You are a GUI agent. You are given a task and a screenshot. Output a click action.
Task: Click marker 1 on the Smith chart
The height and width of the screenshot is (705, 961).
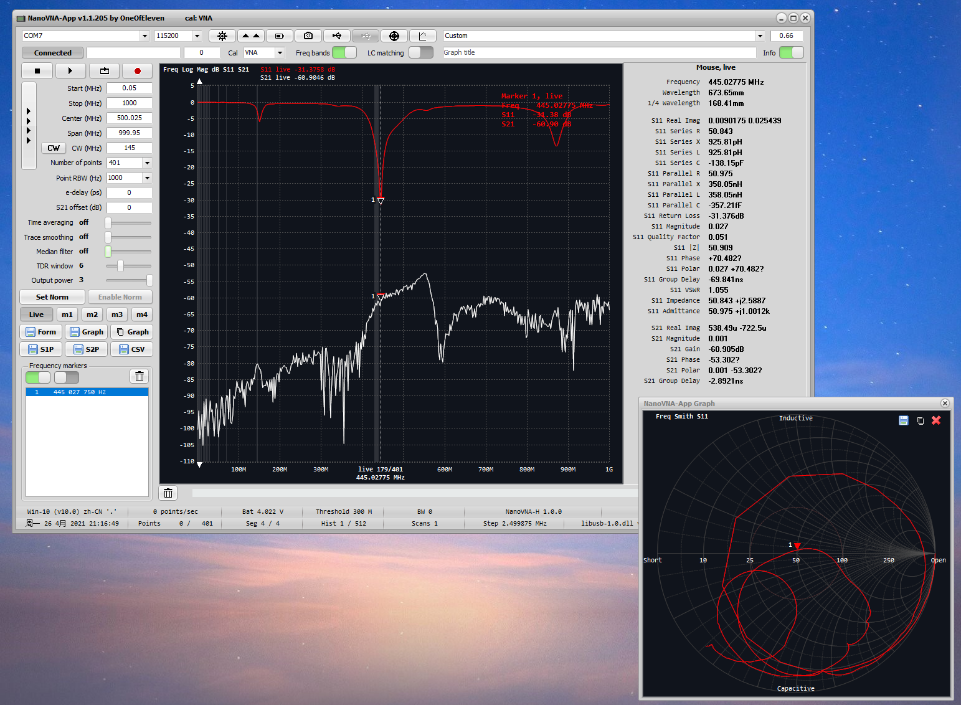(797, 546)
